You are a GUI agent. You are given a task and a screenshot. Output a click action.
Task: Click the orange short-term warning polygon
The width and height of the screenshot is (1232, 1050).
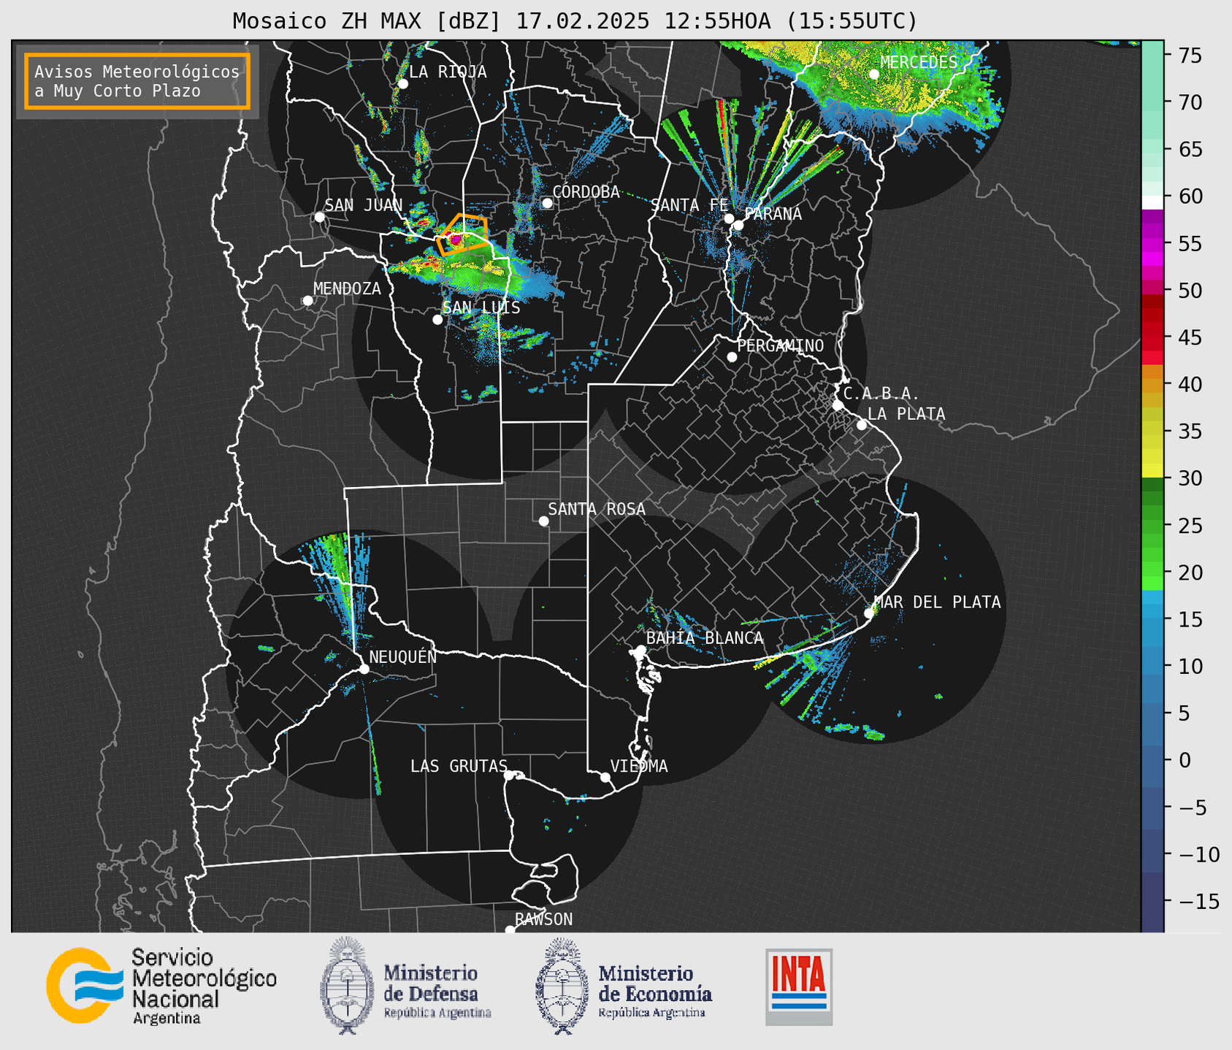pyautogui.click(x=462, y=234)
